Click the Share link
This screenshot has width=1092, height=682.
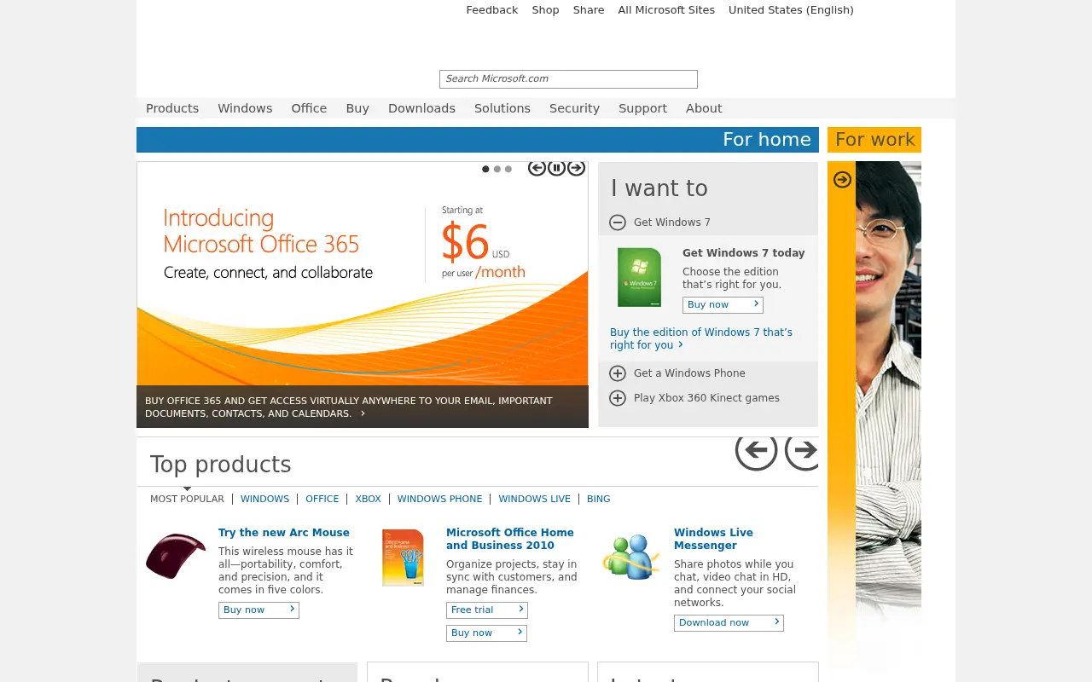[589, 10]
